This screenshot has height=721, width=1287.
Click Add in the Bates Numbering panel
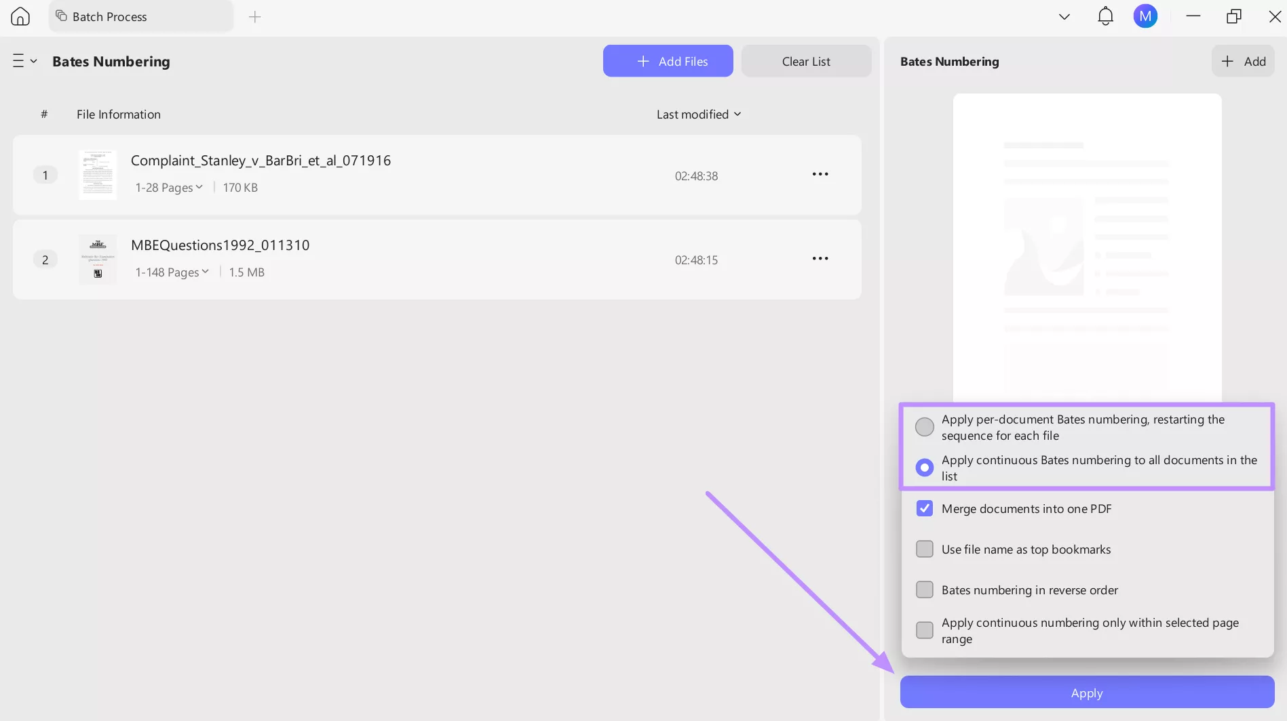click(x=1243, y=60)
